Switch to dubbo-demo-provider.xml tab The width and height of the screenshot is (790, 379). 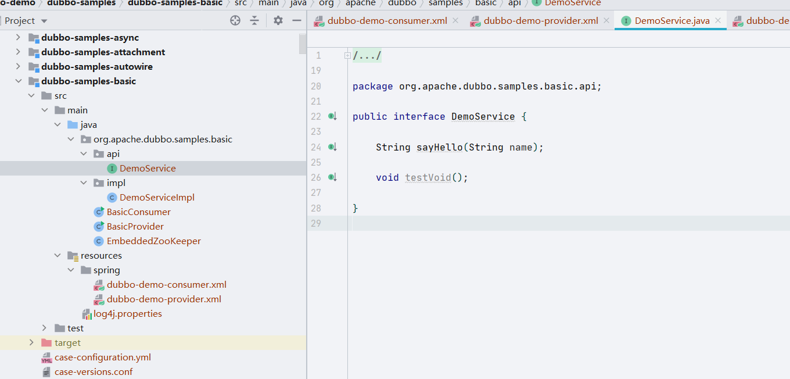(x=541, y=21)
